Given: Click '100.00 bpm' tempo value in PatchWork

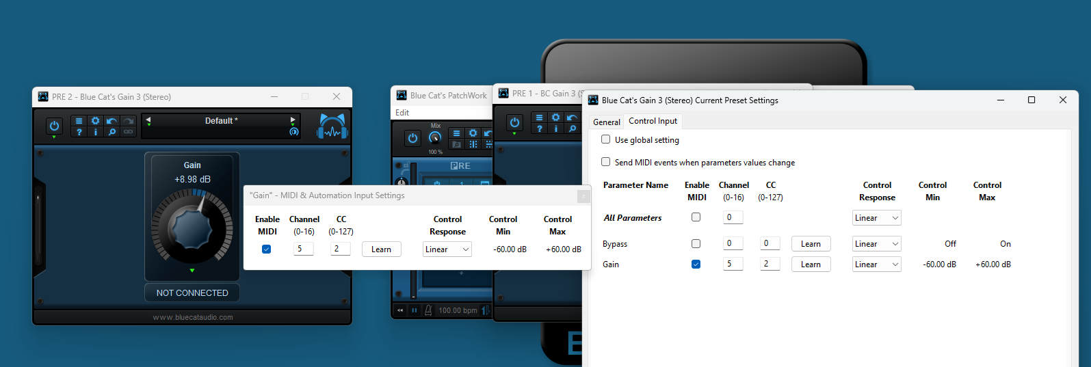Looking at the screenshot, I should point(458,310).
